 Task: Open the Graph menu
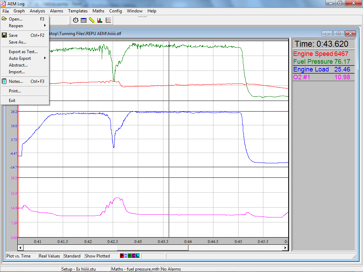pyautogui.click(x=19, y=11)
